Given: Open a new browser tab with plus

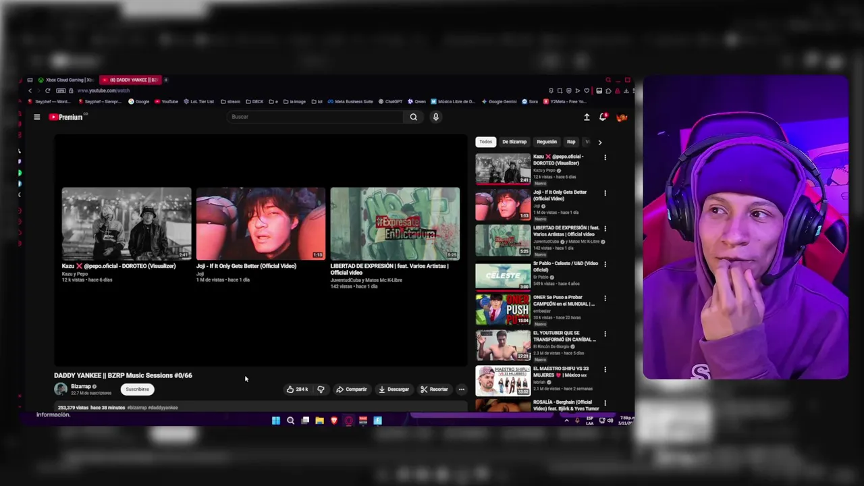Looking at the screenshot, I should click(165, 80).
